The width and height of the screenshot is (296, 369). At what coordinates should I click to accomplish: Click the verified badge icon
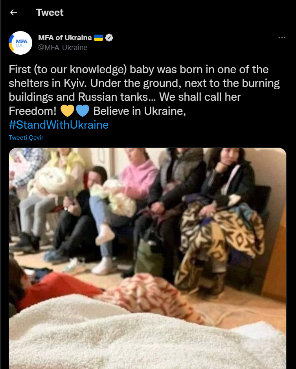point(109,38)
